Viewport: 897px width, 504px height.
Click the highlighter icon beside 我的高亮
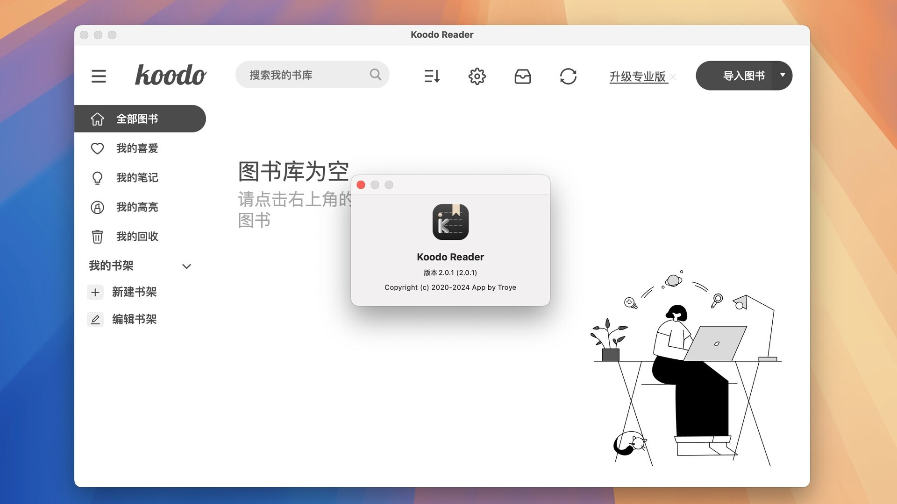click(x=97, y=207)
